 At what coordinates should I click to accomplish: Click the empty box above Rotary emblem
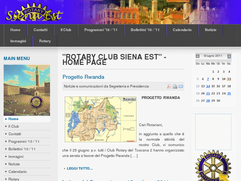pos(213,132)
